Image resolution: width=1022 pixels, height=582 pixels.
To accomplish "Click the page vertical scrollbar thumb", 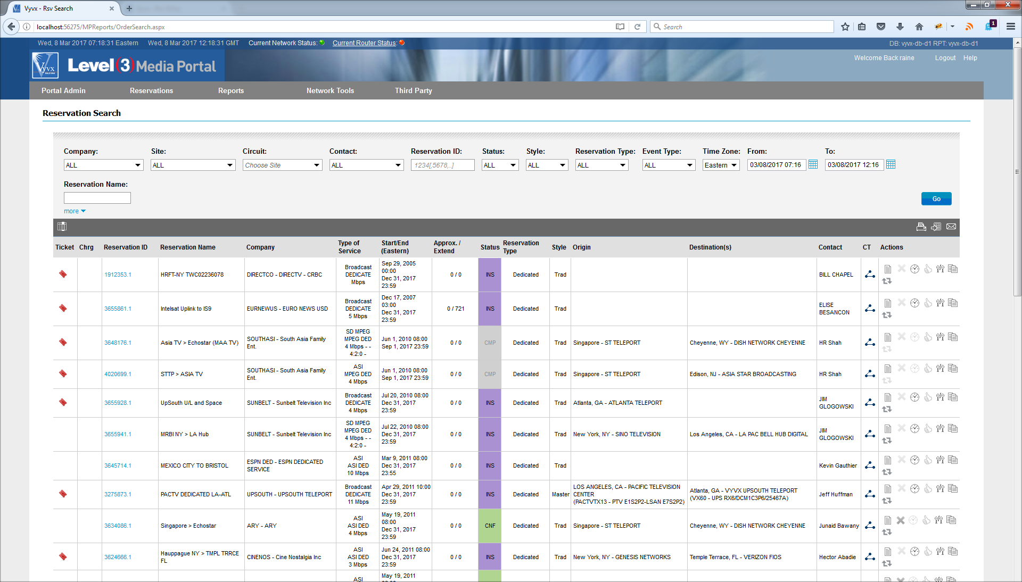I will coord(1017,171).
